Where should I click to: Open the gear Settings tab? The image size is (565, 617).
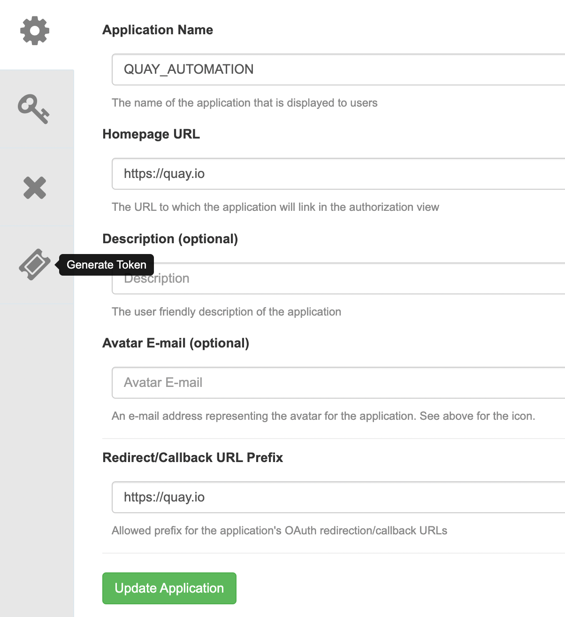(35, 31)
